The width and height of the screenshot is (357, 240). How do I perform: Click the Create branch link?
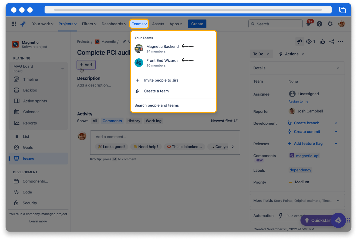307,123
